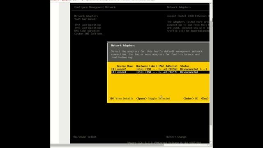
Task: Open IPv4 Configuration menu entry
Action: 88,25
